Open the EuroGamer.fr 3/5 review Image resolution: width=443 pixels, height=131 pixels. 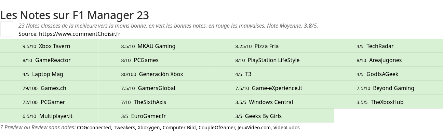tap(156, 116)
